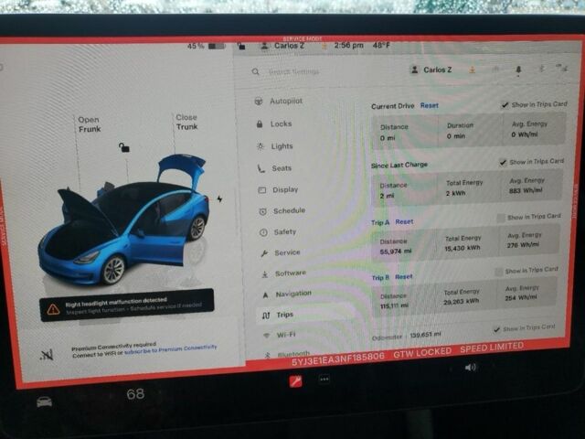Uncheck Show in Trips Card for Since Last Charge
The width and height of the screenshot is (585, 439).
point(503,163)
